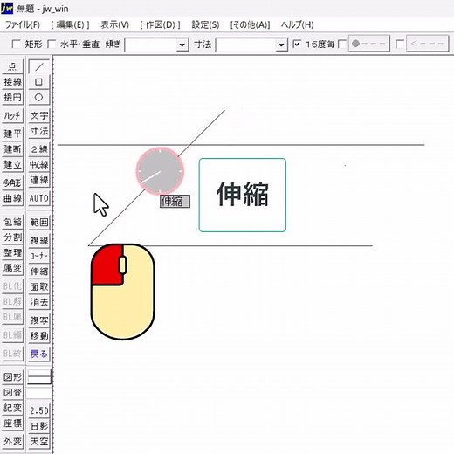Open the 作図(D) menu
This screenshot has height=454, width=454.
(160, 24)
